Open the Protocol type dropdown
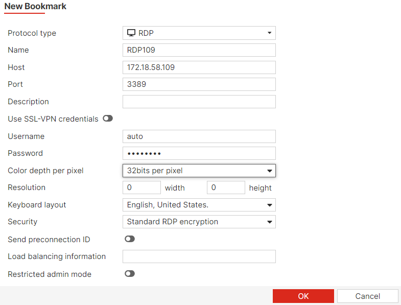 (199, 33)
